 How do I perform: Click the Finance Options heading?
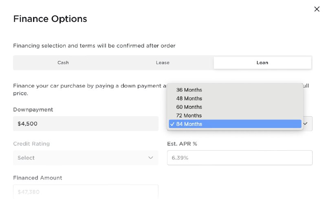pos(50,19)
